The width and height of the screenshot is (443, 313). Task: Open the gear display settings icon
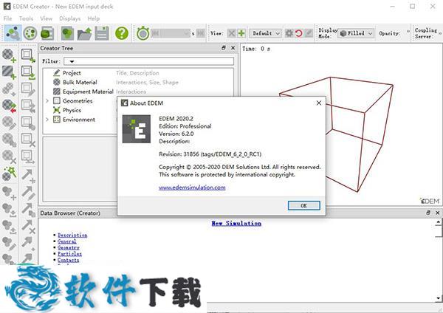289,33
